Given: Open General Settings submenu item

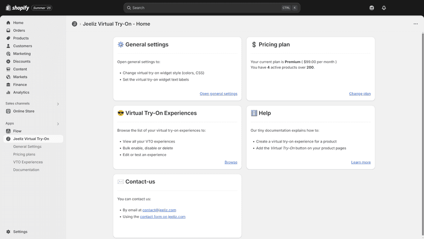Looking at the screenshot, I should (27, 147).
